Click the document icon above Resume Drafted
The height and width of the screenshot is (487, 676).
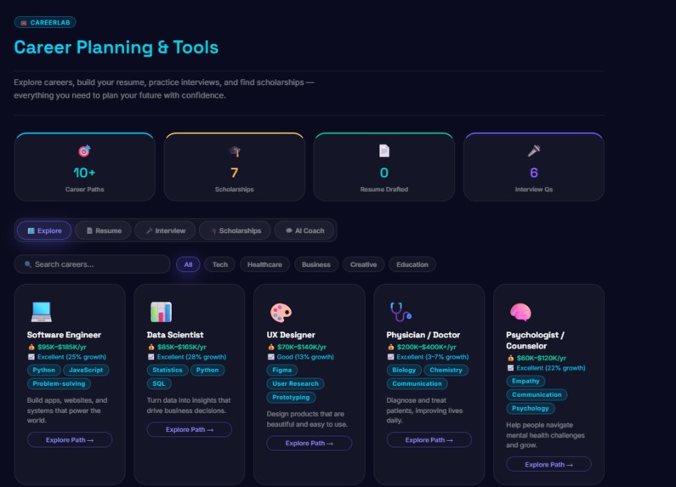(x=384, y=150)
